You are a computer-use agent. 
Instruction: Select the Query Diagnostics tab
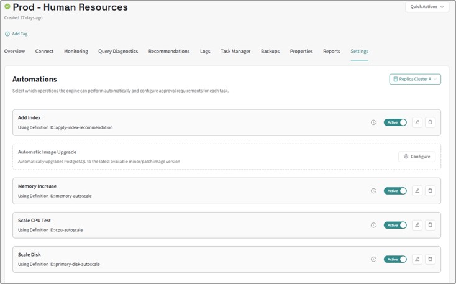point(118,51)
